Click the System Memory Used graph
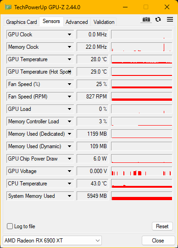Screen dimensions: 178x248 coord(142,196)
